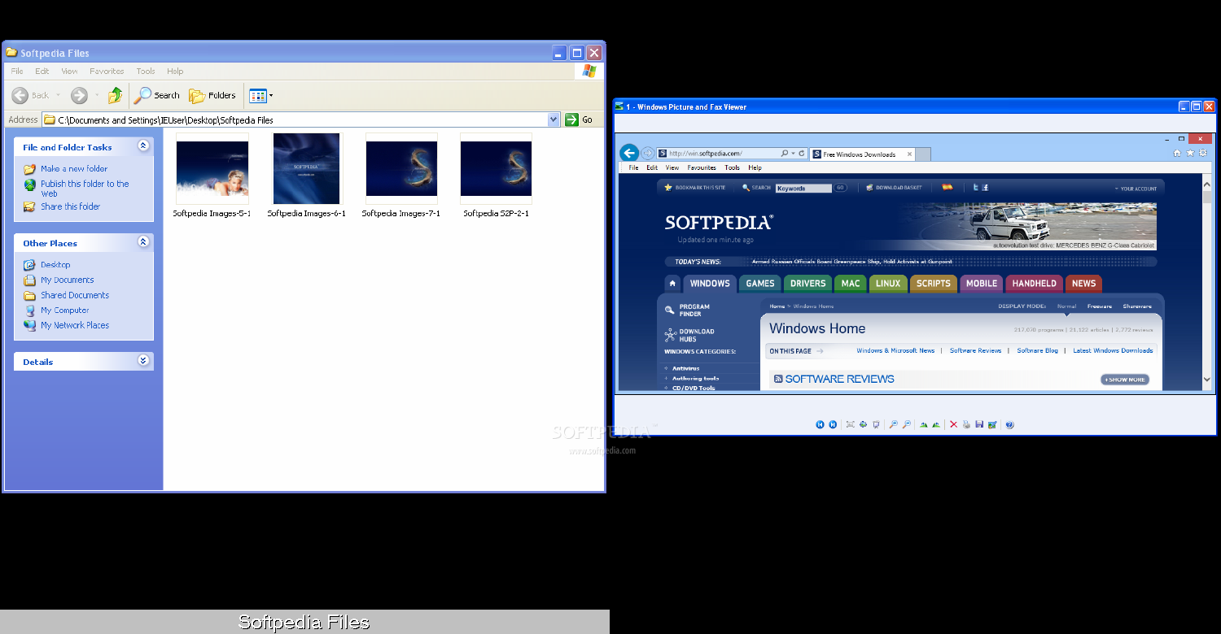Expand Details panel

[x=143, y=360]
